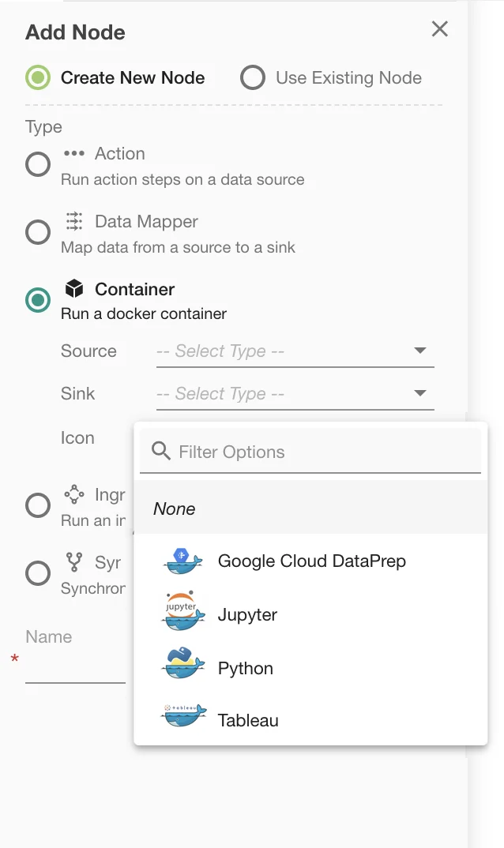Select the Create New Node radio button

click(37, 78)
